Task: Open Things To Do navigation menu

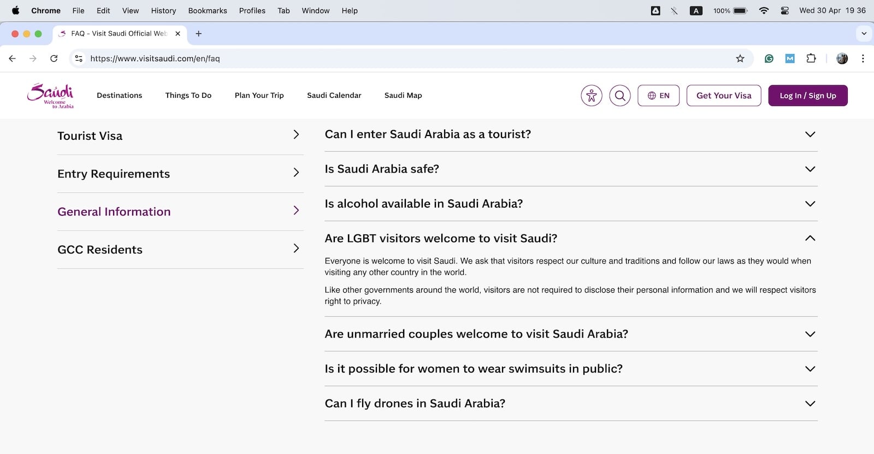Action: coord(188,96)
